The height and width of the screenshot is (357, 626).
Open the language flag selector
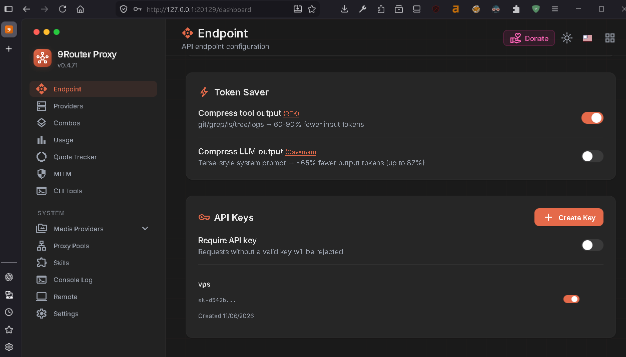point(587,38)
